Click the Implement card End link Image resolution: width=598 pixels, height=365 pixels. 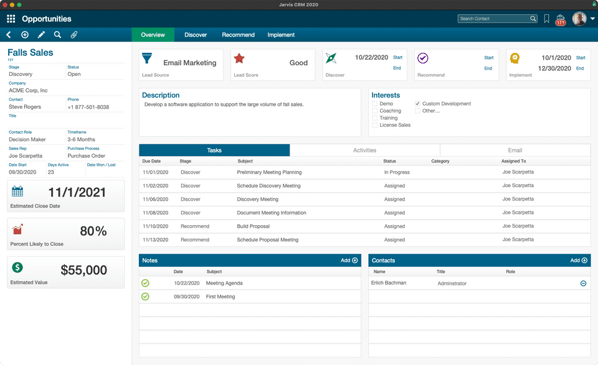pos(580,68)
